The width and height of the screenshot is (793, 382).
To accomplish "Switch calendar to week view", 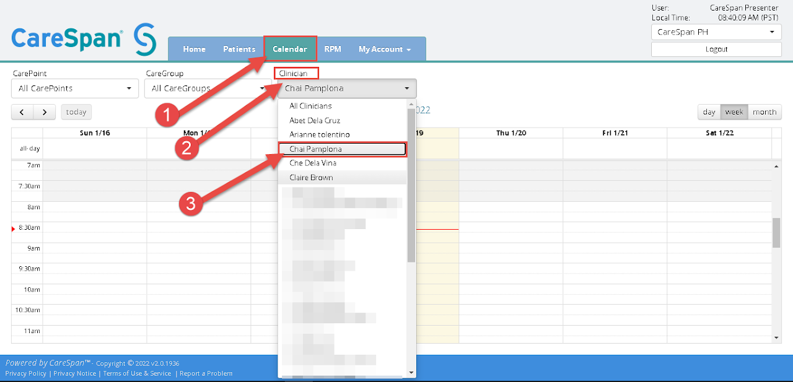I will pos(734,112).
